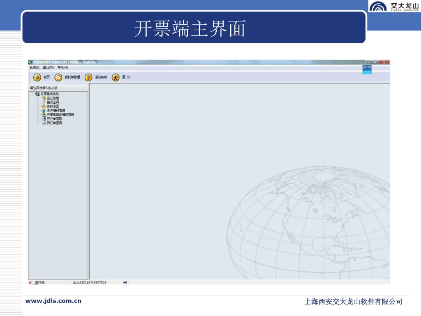The height and width of the screenshot is (316, 421).
Task: Click the blue percentage widget top right
Action: coord(367,69)
